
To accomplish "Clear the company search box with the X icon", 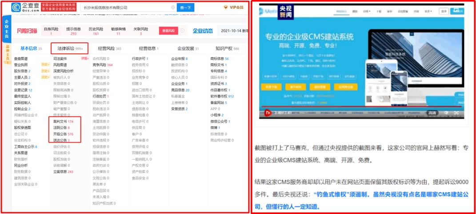I will coord(173,8).
